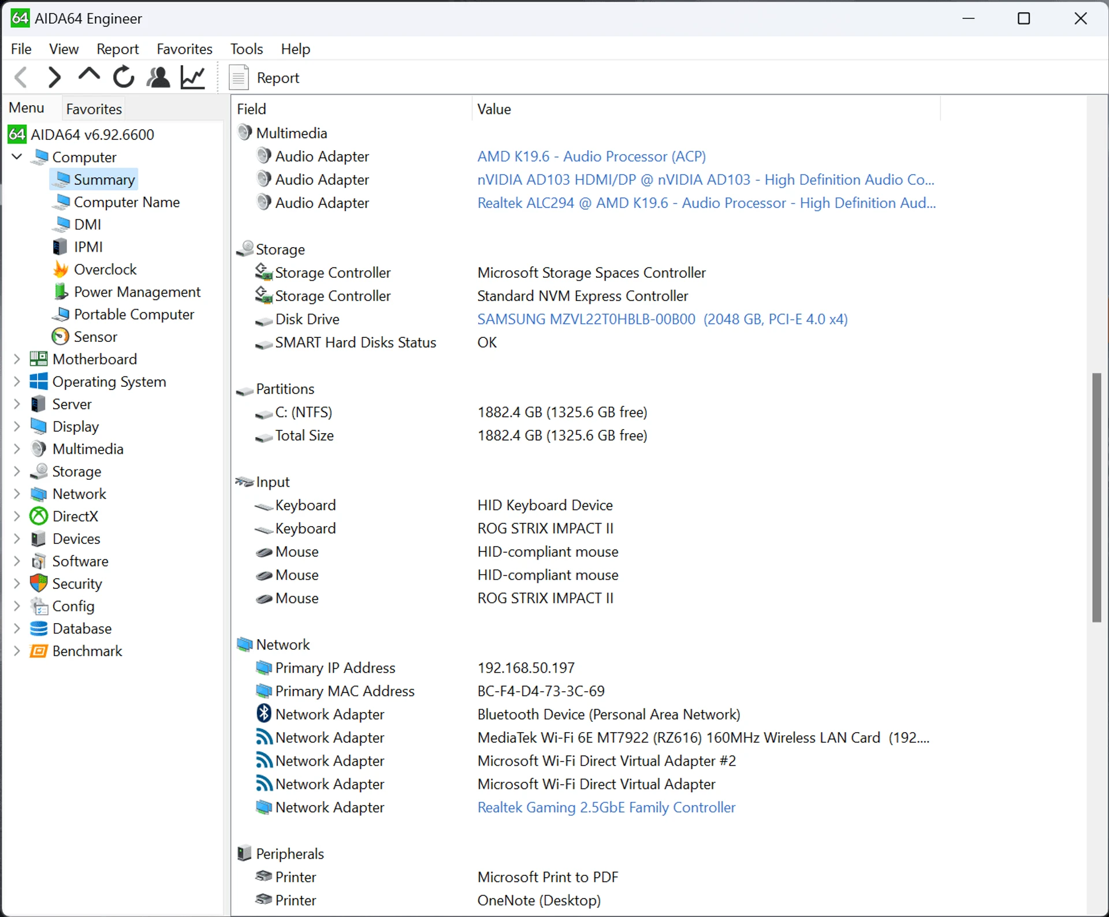Select the Microsoft Print to PDF printer value
Viewport: 1109px width, 917px height.
548,877
